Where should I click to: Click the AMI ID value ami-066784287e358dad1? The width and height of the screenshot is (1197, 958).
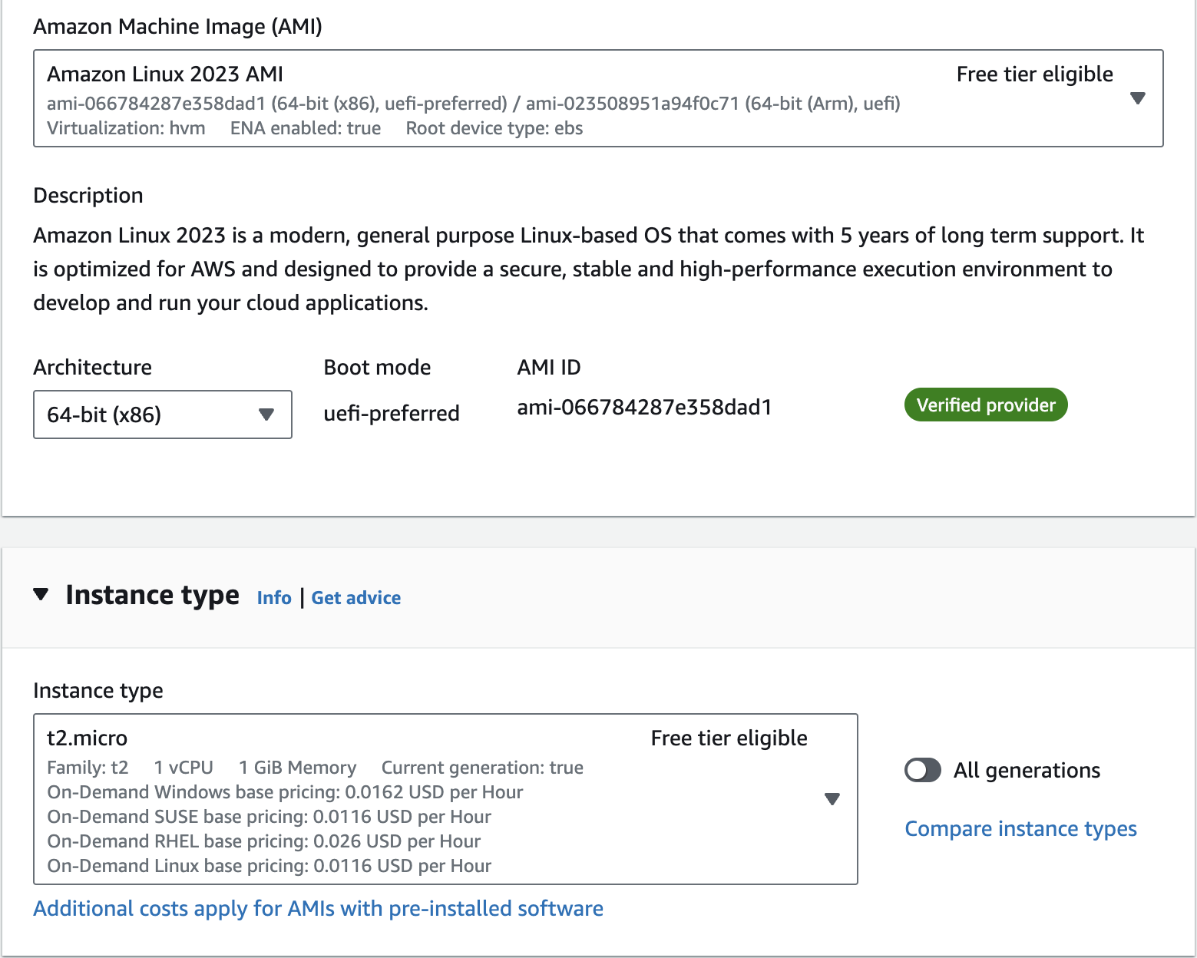[x=644, y=407]
